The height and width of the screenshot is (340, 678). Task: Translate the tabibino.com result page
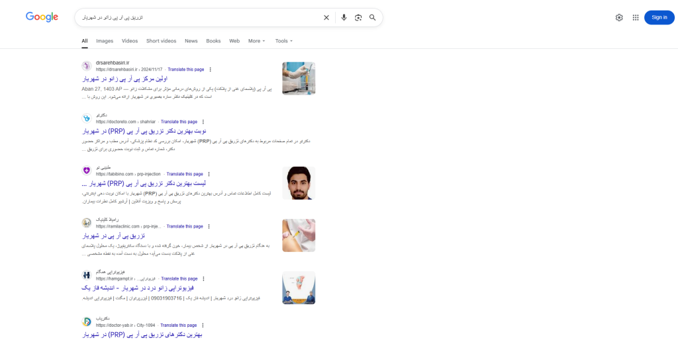(185, 174)
